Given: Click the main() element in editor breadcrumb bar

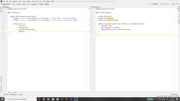Looking at the screenshot, I should pos(15,92).
